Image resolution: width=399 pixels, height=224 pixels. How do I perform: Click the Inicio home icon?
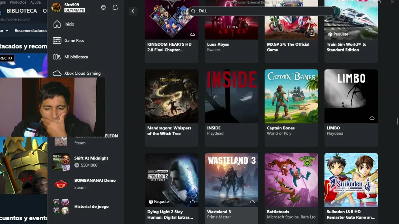tap(57, 24)
